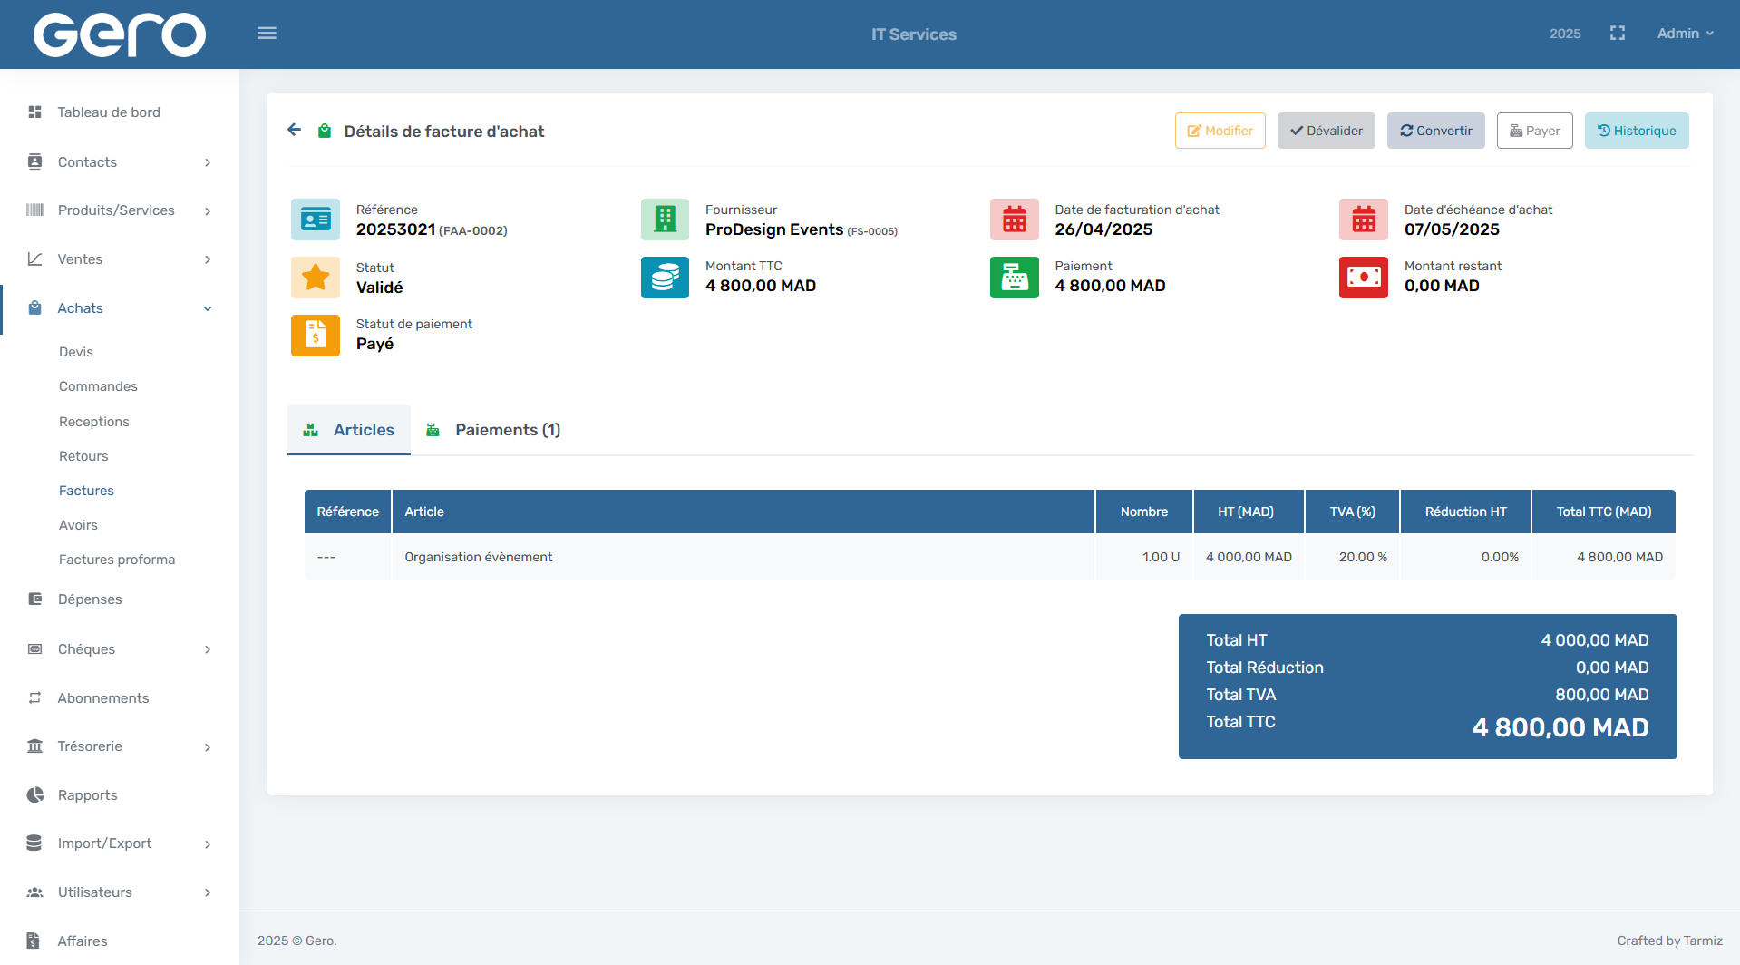Switch to the Paiements (1) tab
Image resolution: width=1740 pixels, height=965 pixels.
(x=494, y=430)
